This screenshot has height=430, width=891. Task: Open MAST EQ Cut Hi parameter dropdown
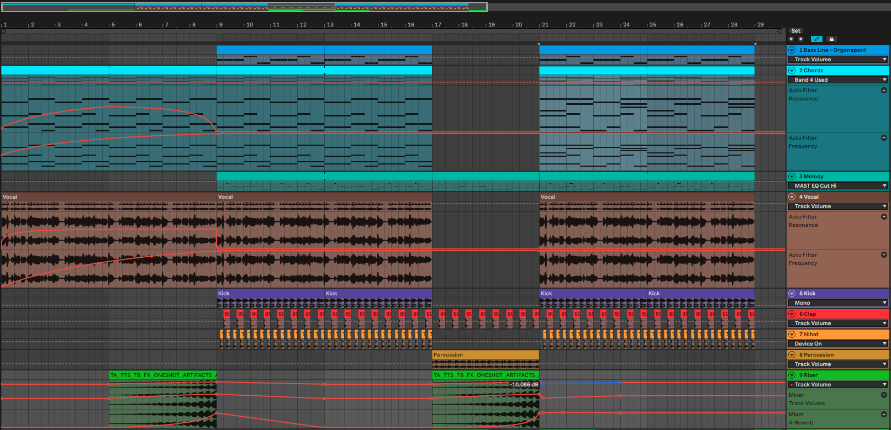point(837,186)
